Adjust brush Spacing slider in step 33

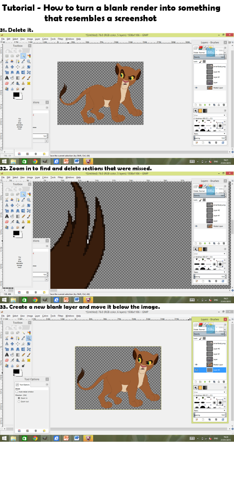coord(210,415)
